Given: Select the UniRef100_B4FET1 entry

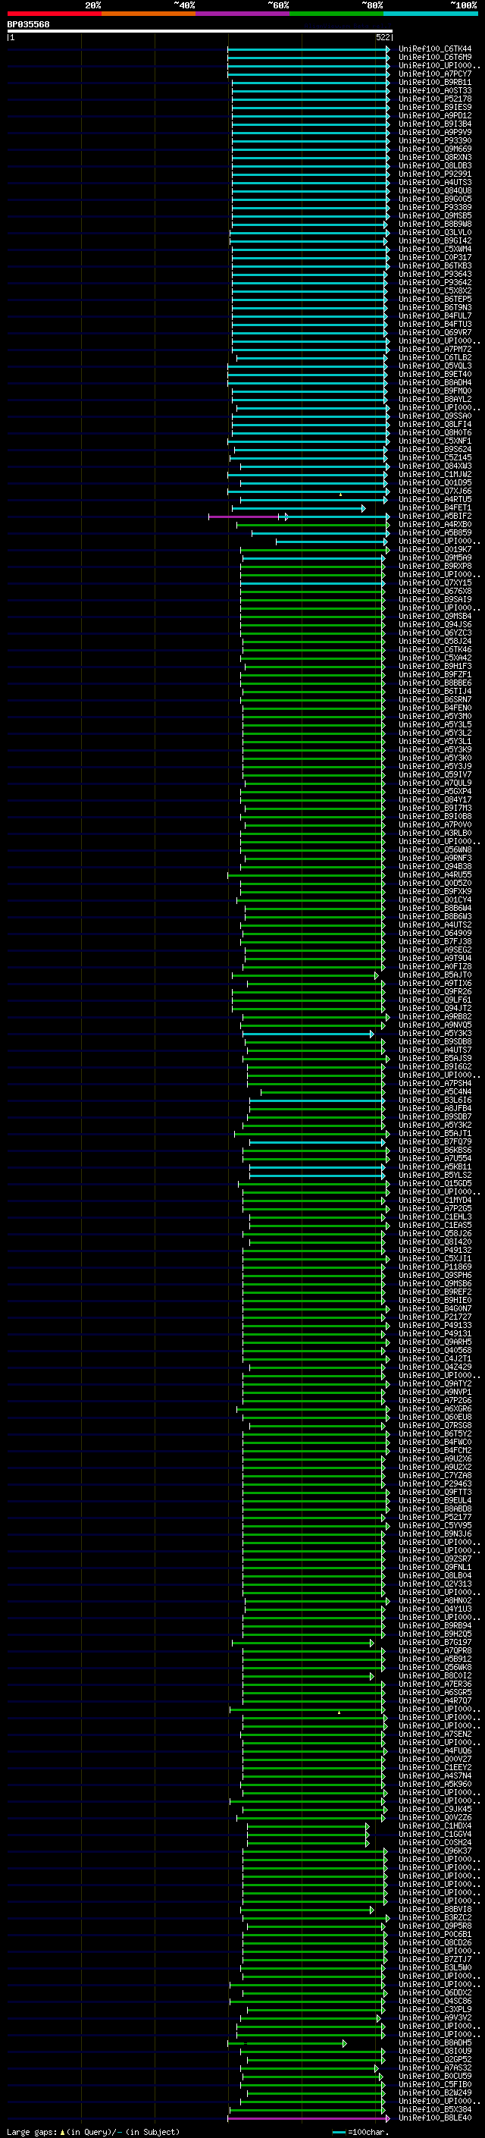Looking at the screenshot, I should click(x=434, y=508).
